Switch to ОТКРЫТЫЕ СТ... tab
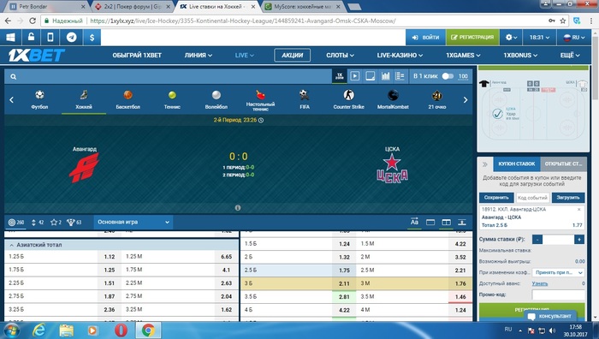Screen dimensions: 599x339 [x=563, y=164]
